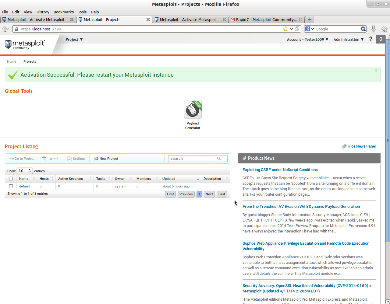
Task: Click the Metasploit community logo
Action: pyautogui.click(x=25, y=44)
